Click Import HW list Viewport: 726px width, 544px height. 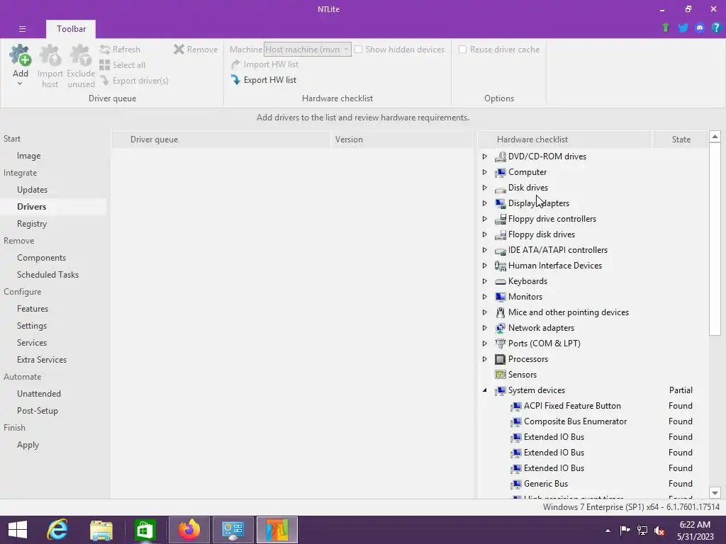pyautogui.click(x=265, y=64)
